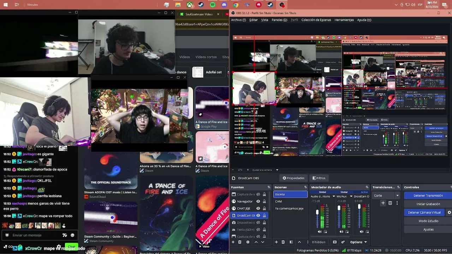Toggle lock on the Texto (GDI+) source

coord(264,230)
